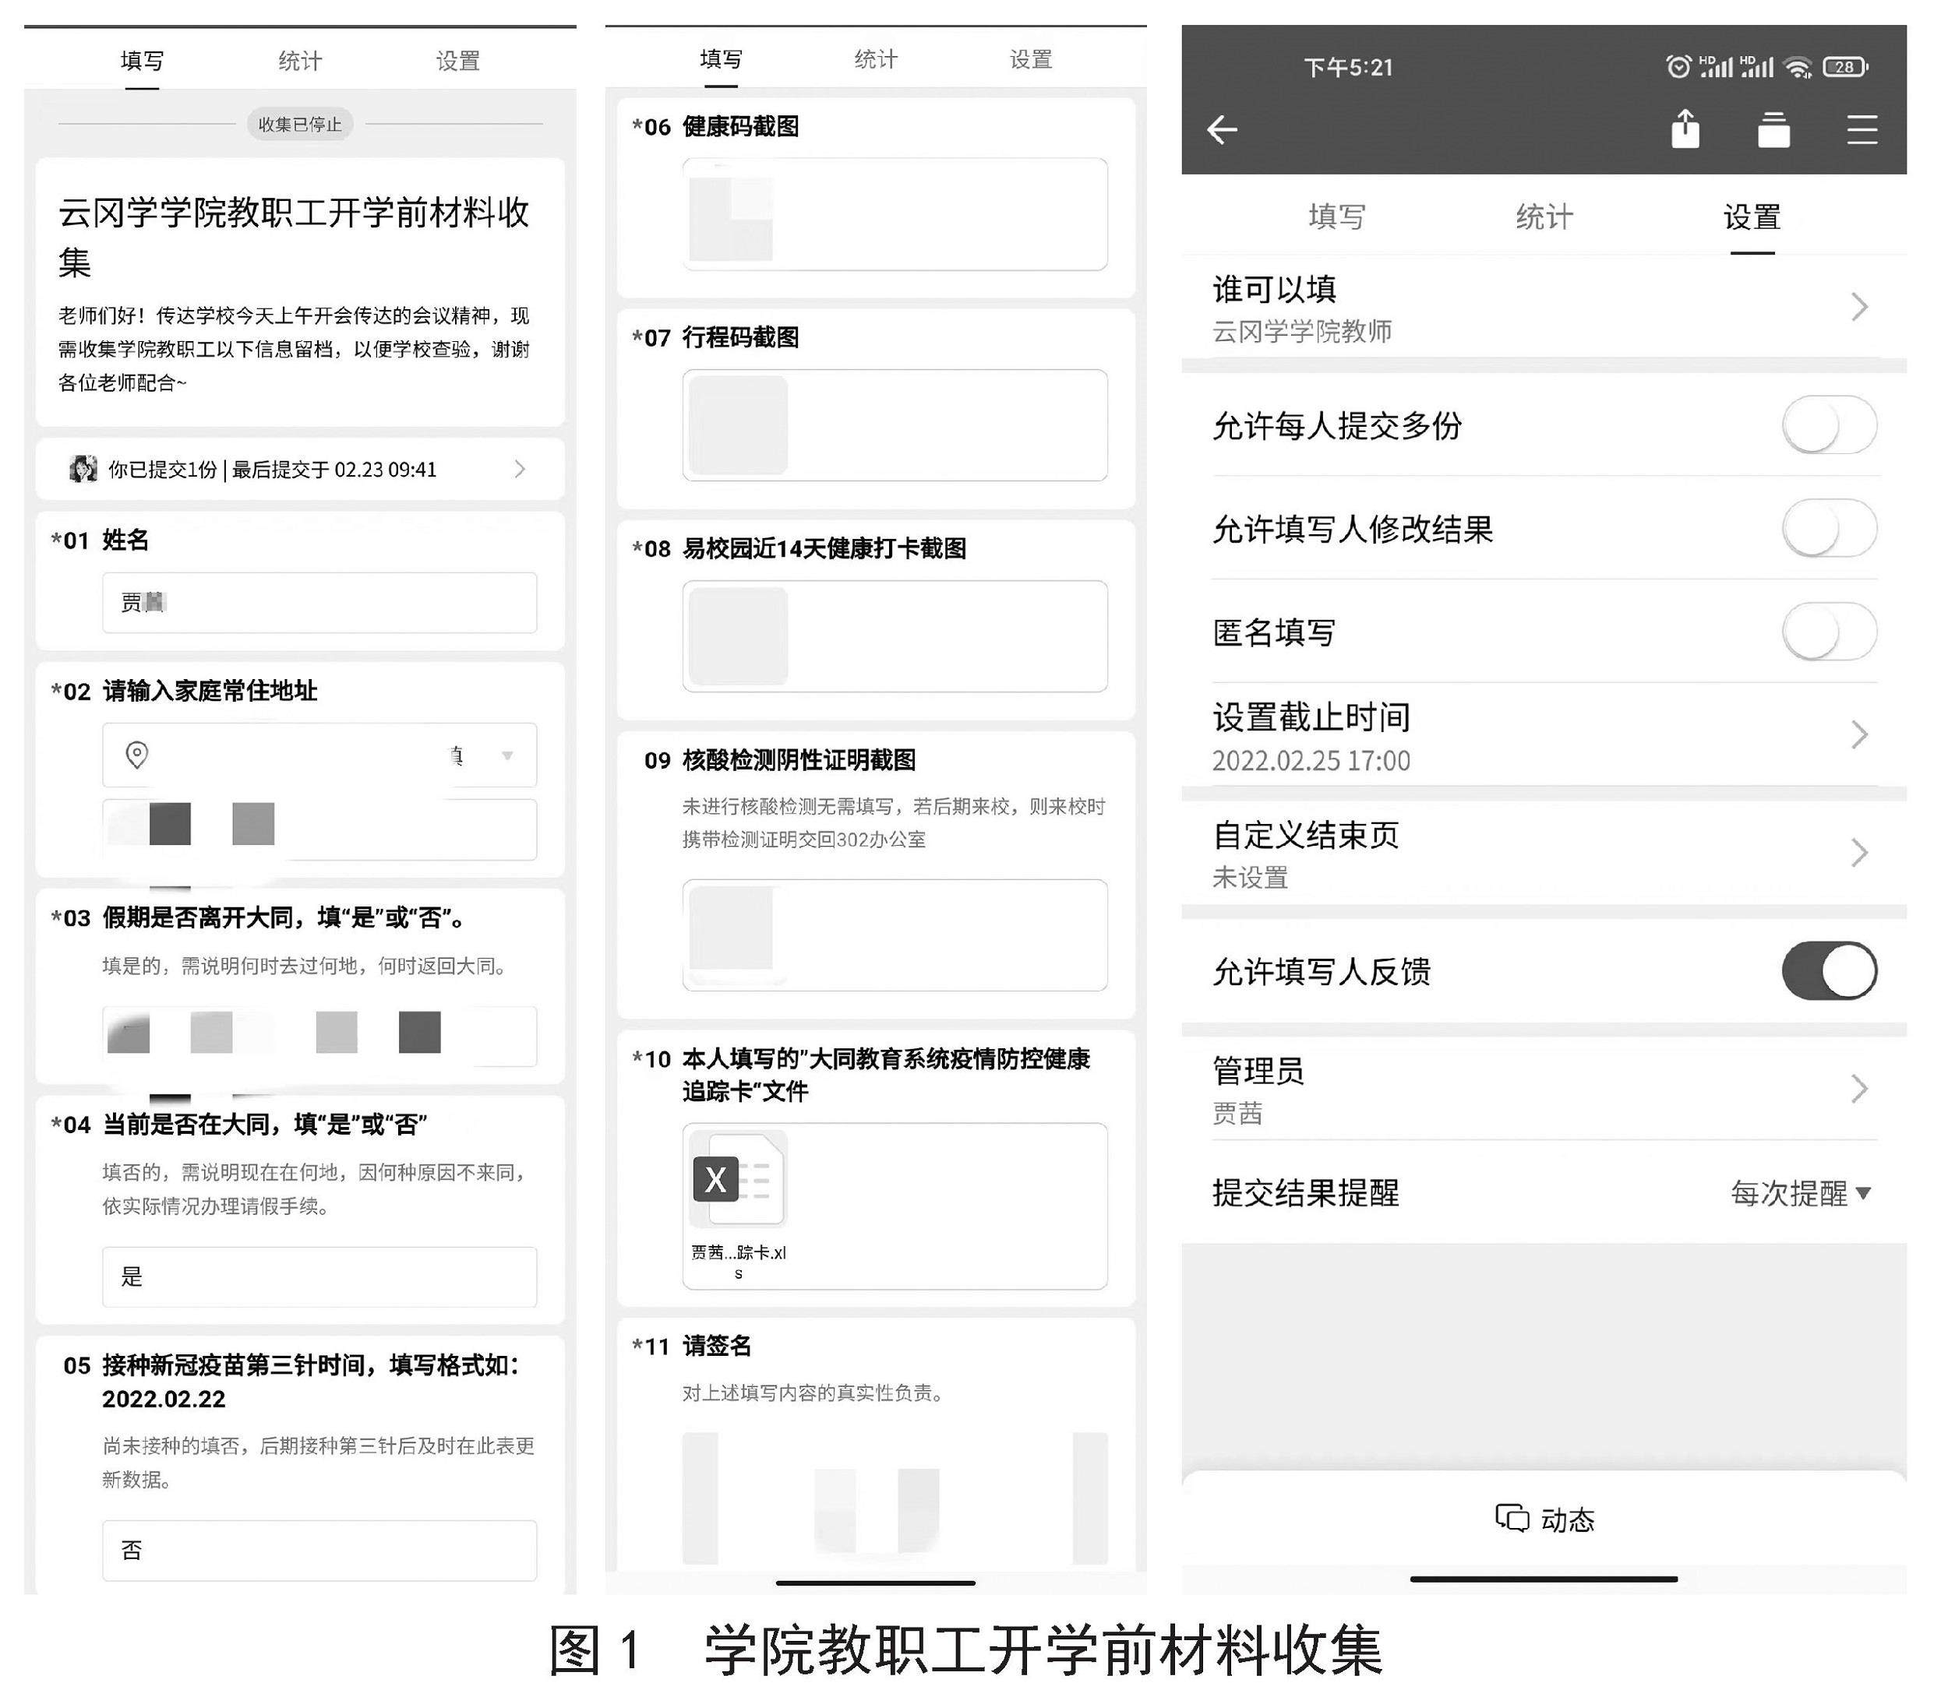Viewport: 1948px width, 1697px height.
Task: Open the stacked files archive icon
Action: coord(1773,130)
